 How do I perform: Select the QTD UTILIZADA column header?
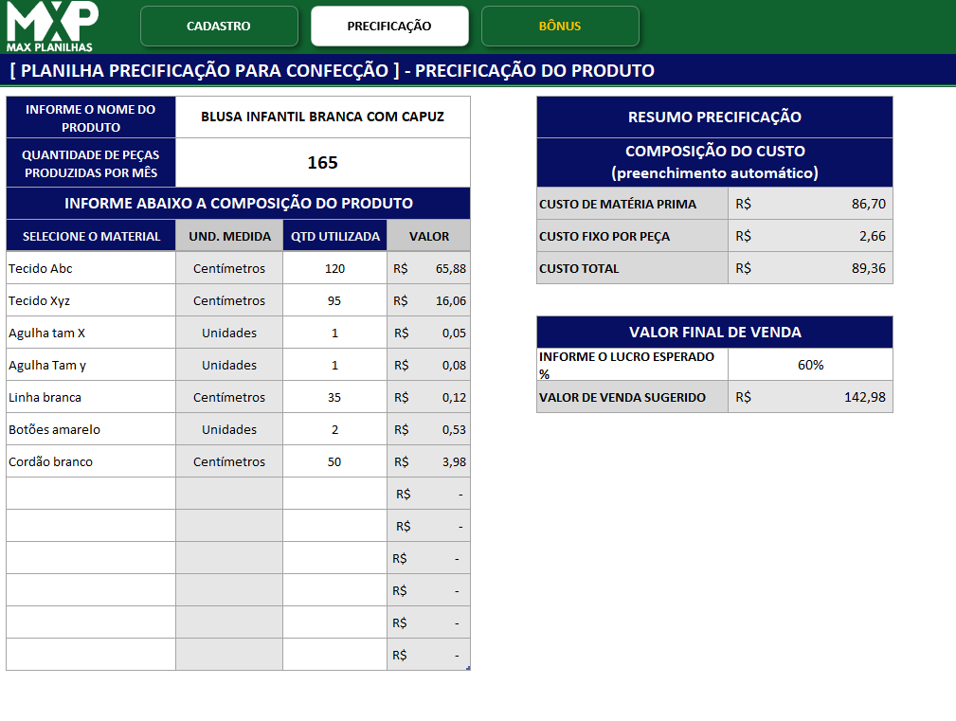coord(334,234)
